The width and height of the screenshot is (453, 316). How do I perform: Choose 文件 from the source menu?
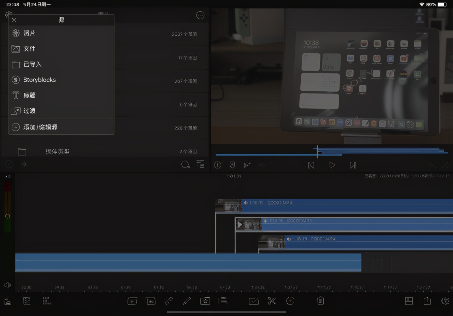pyautogui.click(x=61, y=49)
